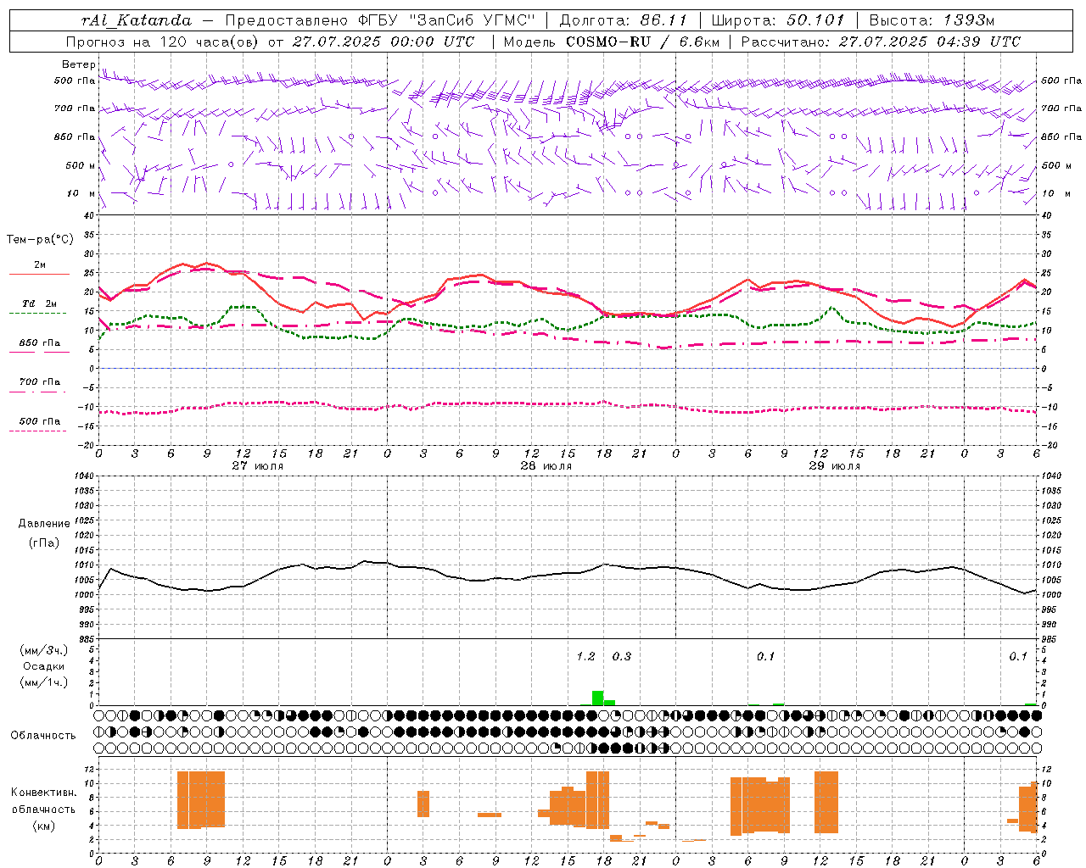Click the 850 гПа temperature legend entry
Viewport: 1086px width, 868px height.
(40, 343)
